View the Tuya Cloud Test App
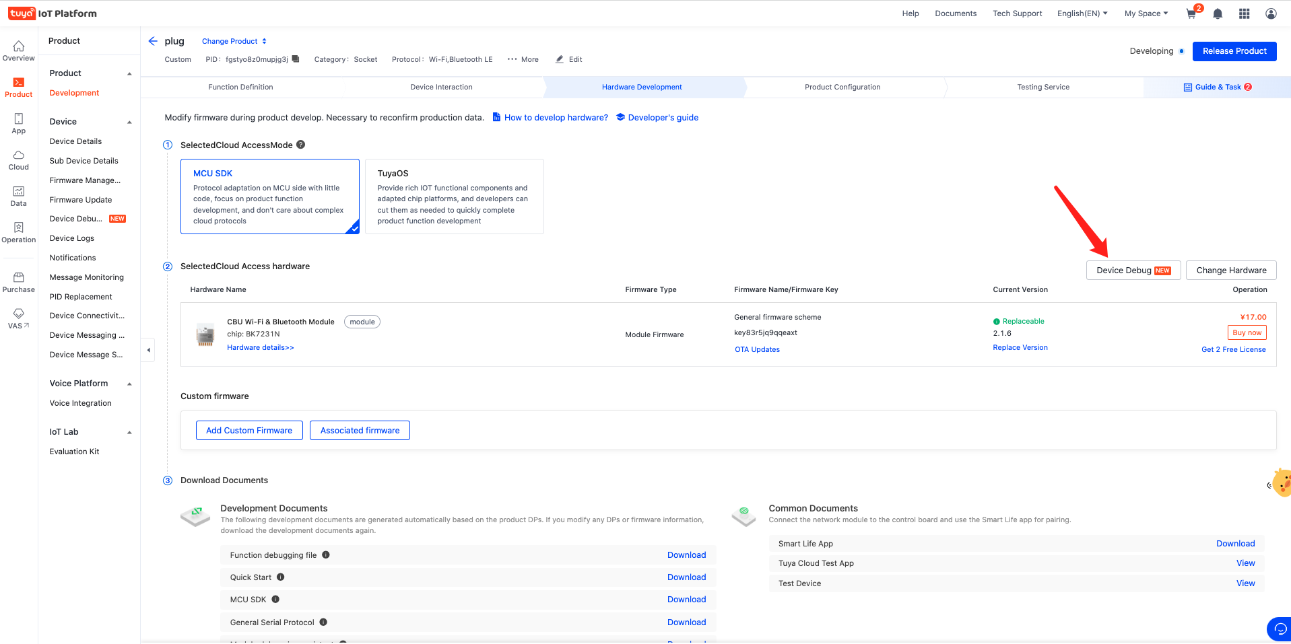Screen dimensions: 1291x644 [1245, 563]
